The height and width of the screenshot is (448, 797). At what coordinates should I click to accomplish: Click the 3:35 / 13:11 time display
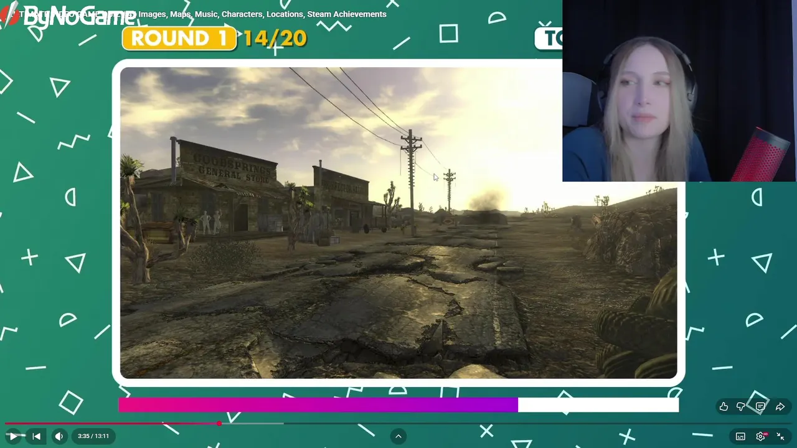[93, 436]
